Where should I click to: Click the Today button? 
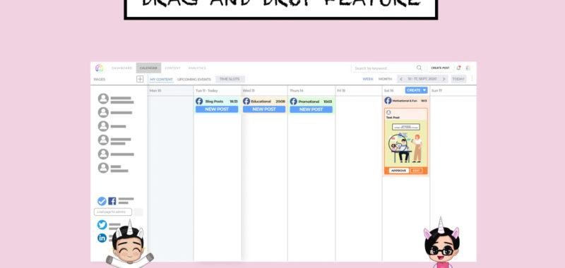coord(458,79)
